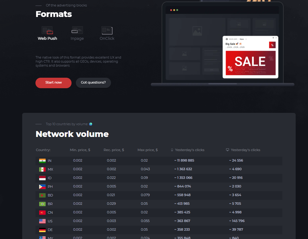Click the Got questions? button

[93, 83]
